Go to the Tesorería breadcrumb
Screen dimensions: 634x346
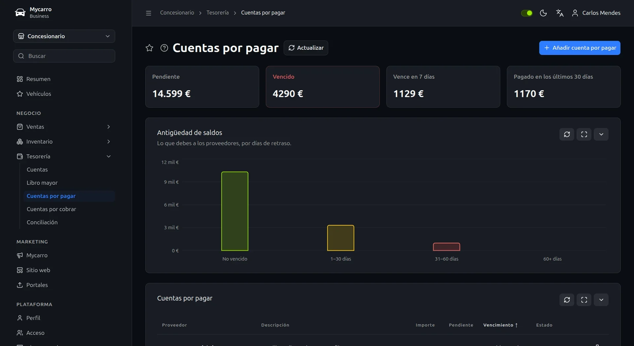click(x=217, y=13)
